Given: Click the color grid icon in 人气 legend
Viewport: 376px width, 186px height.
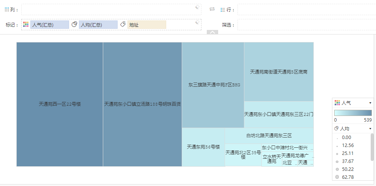Looking at the screenshot, I should pyautogui.click(x=337, y=103).
